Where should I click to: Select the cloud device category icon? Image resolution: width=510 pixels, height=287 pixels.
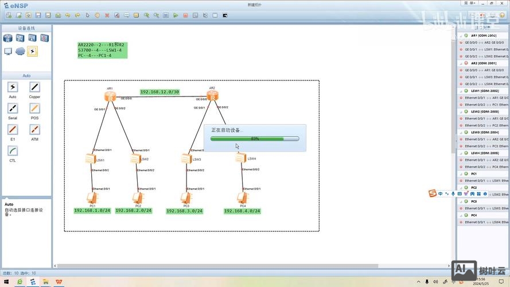pos(20,51)
